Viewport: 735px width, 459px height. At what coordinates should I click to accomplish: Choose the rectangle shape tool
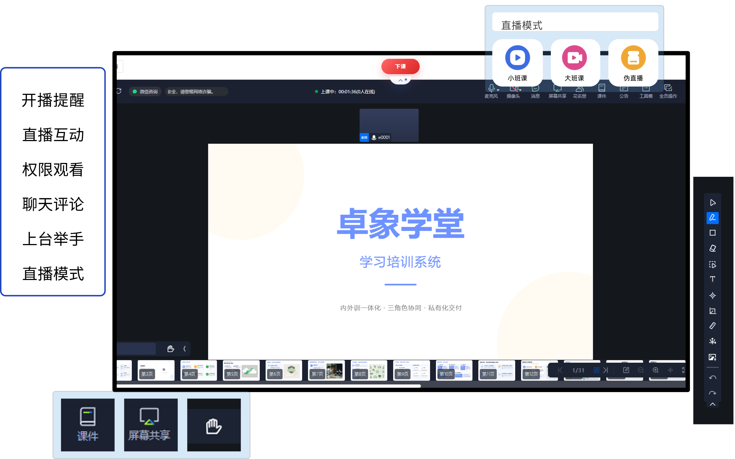pos(712,233)
